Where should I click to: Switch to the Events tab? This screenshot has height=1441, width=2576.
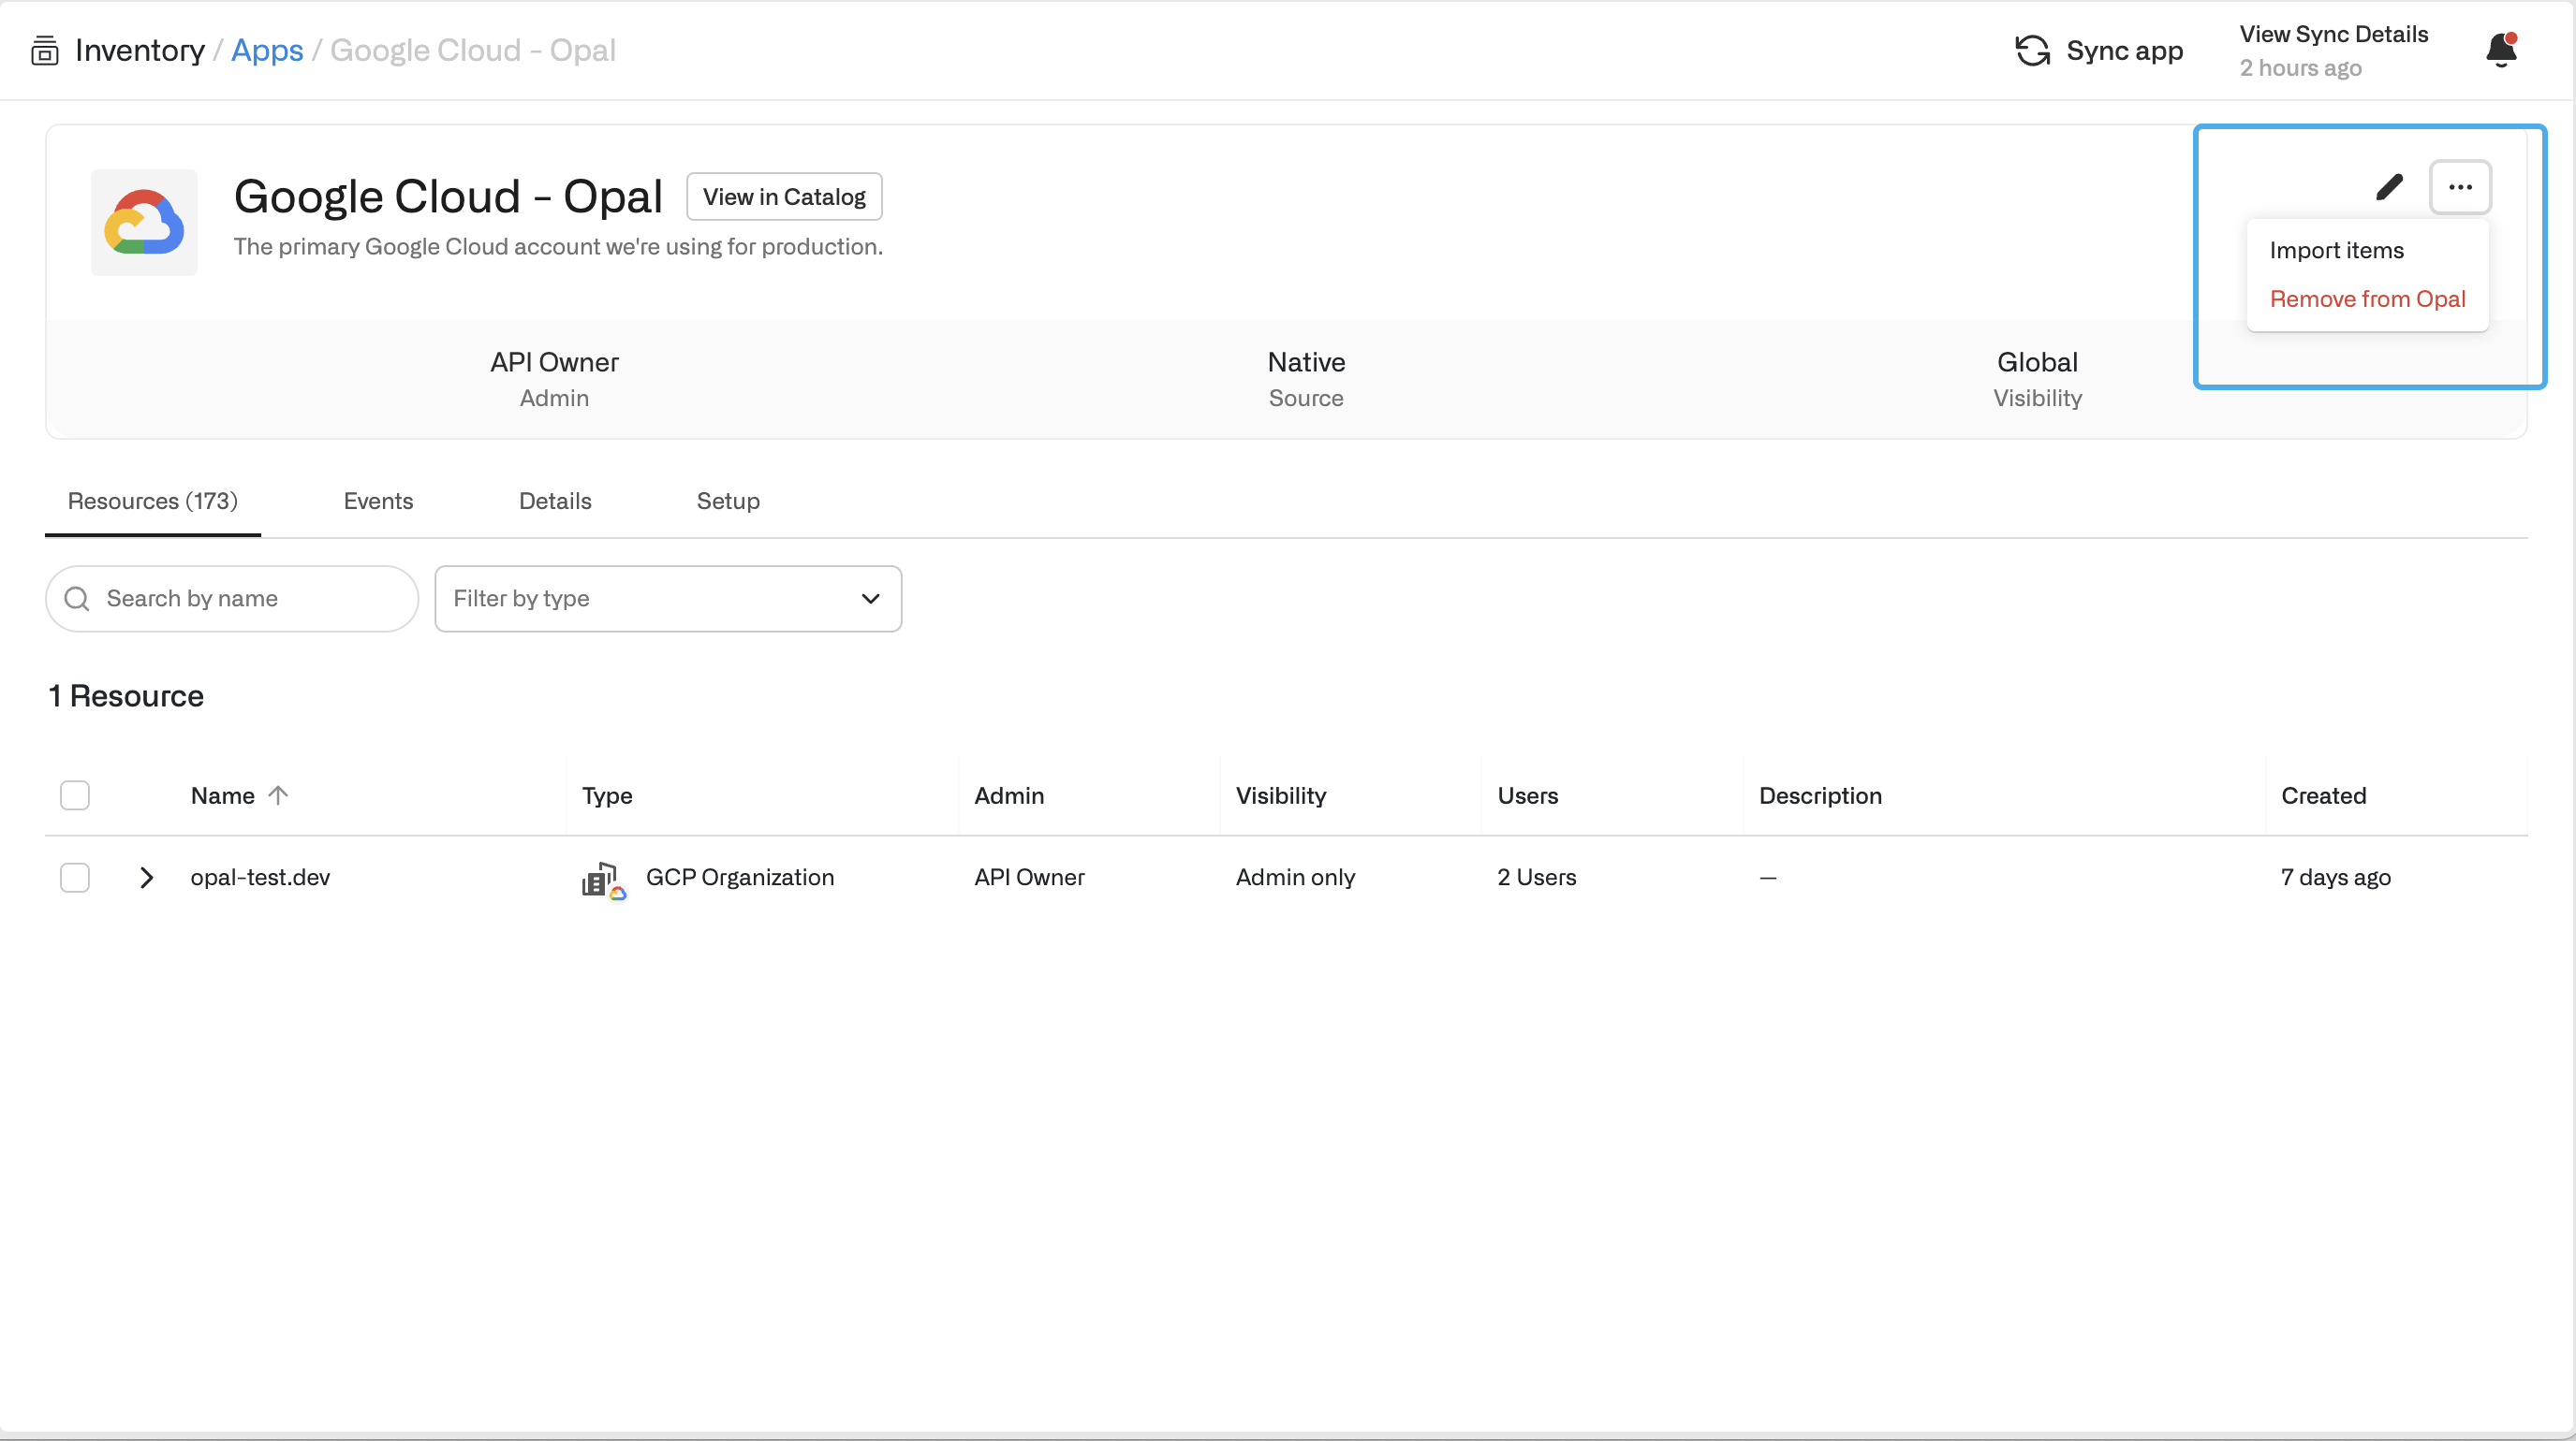378,501
